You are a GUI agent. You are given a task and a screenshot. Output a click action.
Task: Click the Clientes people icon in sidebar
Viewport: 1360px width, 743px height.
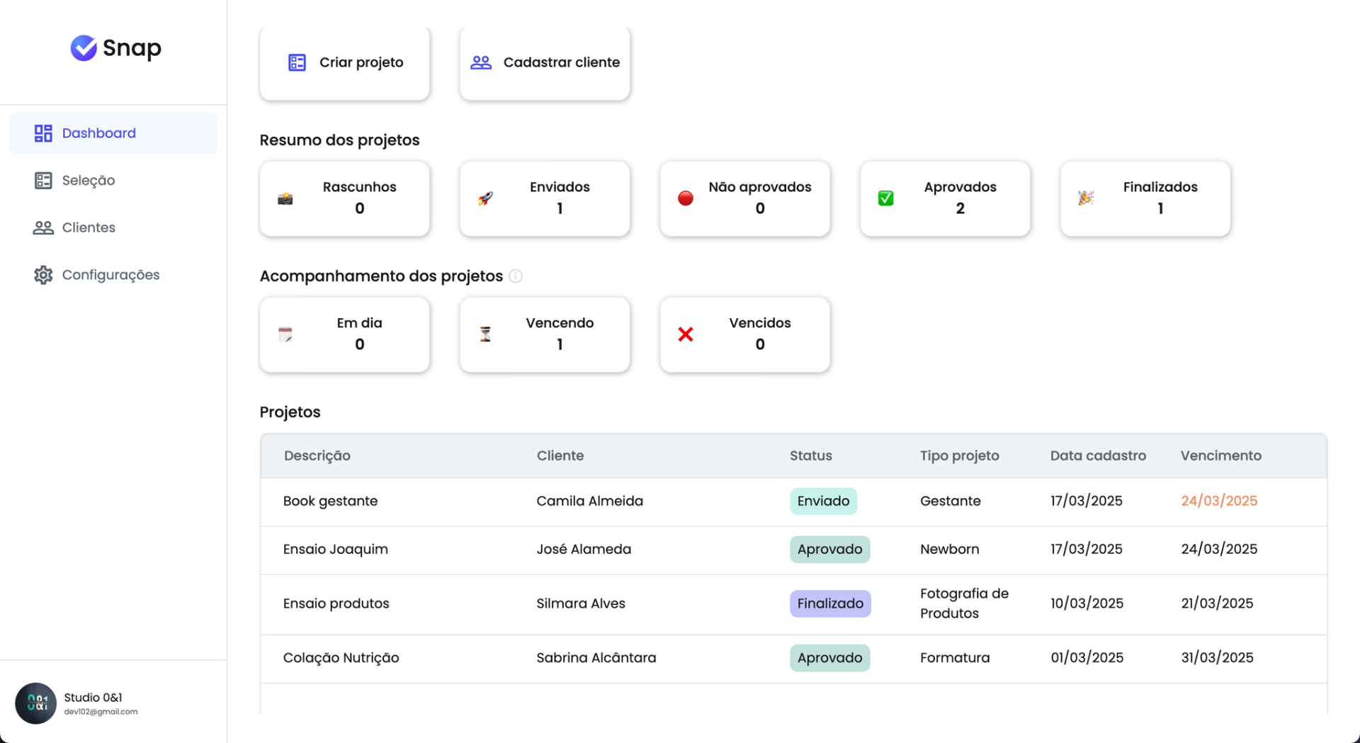tap(43, 227)
